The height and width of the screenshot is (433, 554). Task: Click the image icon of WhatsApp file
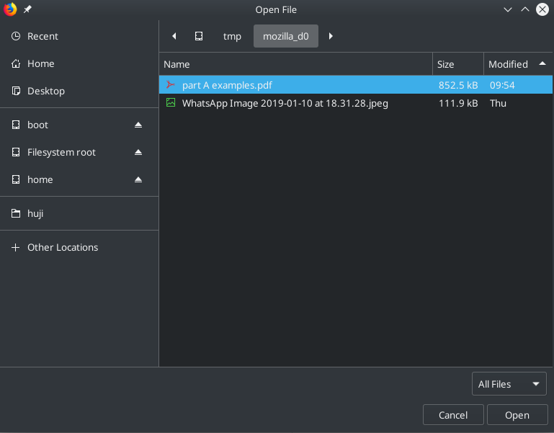pos(171,103)
